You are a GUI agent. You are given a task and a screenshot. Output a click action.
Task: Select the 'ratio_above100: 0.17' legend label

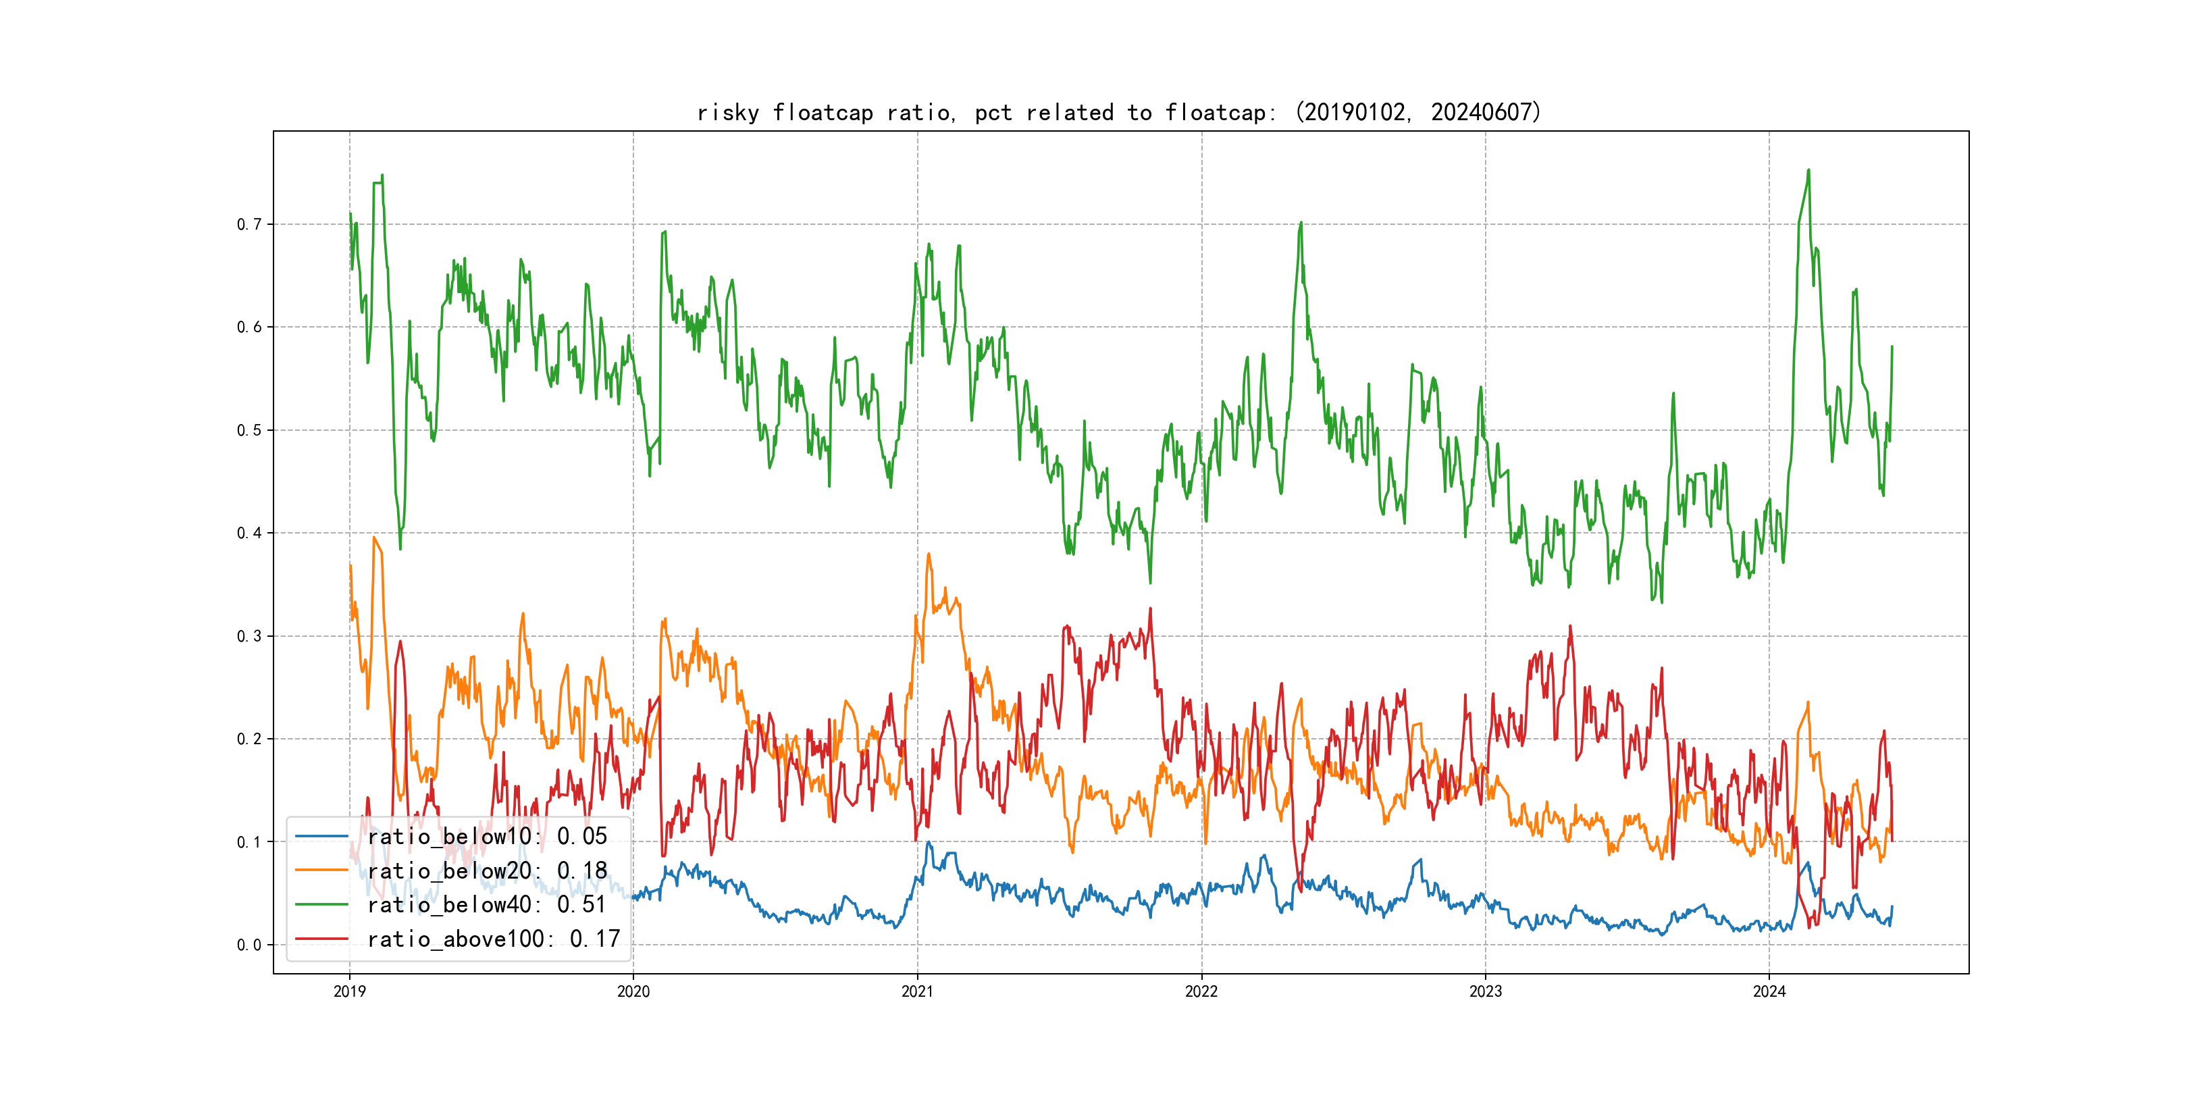coord(494,939)
